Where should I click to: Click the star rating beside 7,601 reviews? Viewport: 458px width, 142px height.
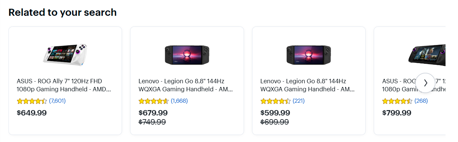[32, 101]
